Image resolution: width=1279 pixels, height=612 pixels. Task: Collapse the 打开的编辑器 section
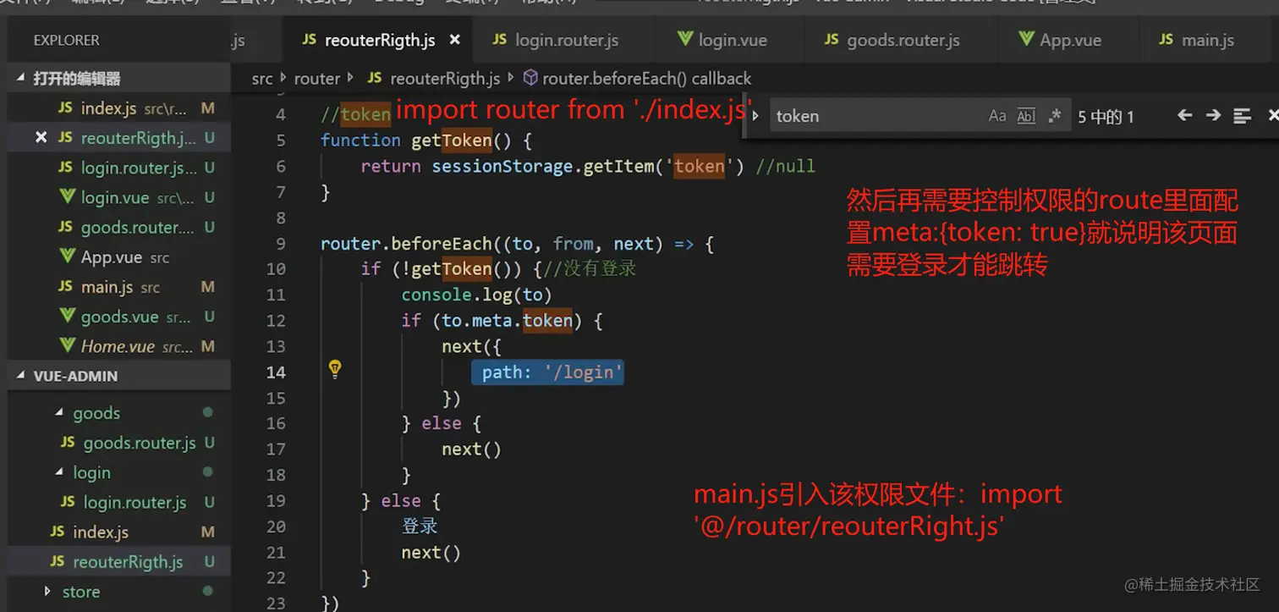click(x=21, y=79)
